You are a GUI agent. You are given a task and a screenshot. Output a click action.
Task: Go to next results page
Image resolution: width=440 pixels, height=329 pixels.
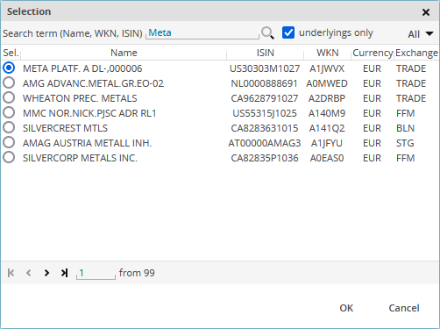[x=46, y=273]
